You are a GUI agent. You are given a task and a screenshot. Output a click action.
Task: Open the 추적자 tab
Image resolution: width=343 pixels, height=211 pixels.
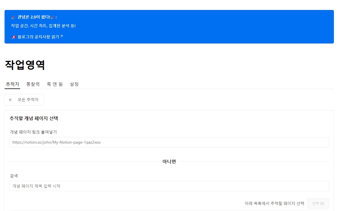pyautogui.click(x=13, y=84)
